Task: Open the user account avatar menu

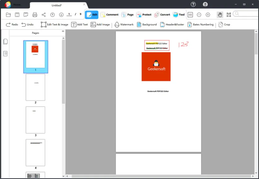Action: click(205, 4)
